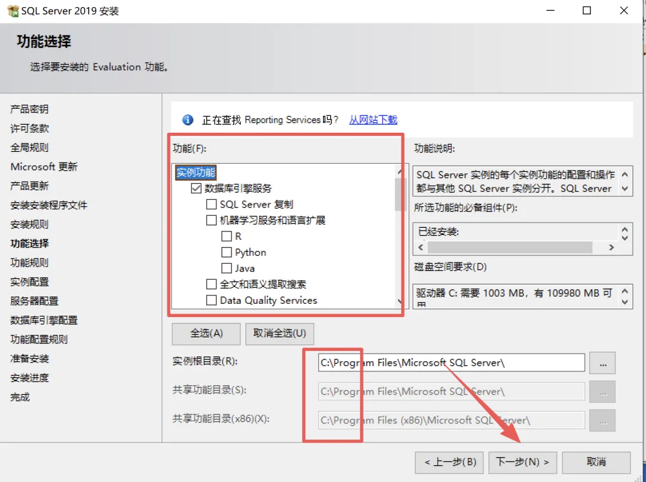Screen dimensions: 646x482
Task: Select the 功能配置规则 sidebar step
Action: (x=39, y=340)
